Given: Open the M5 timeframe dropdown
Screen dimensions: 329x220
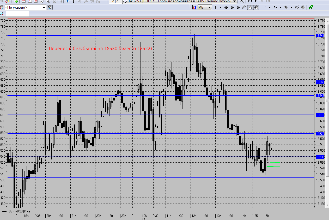Looking at the screenshot, I should click(205, 7).
